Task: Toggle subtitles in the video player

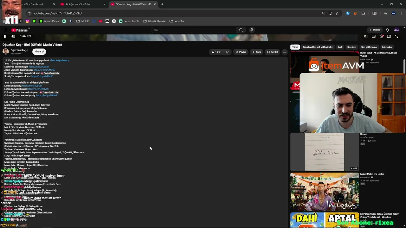Action: tap(374, 36)
